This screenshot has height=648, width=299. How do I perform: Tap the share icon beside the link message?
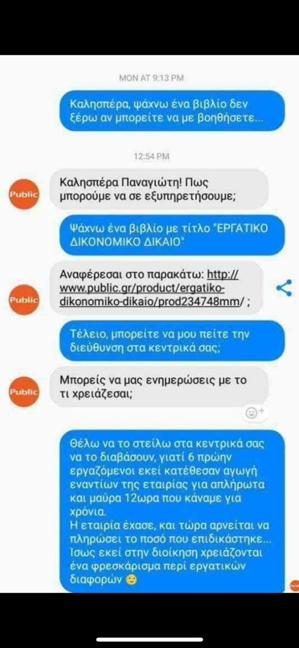point(283,288)
